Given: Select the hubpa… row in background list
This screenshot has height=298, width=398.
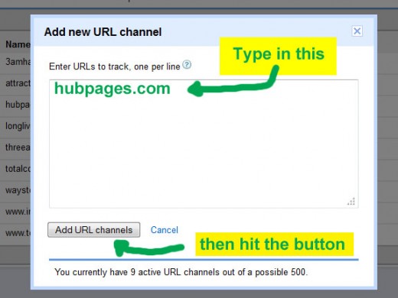Looking at the screenshot, I should pyautogui.click(x=18, y=105).
